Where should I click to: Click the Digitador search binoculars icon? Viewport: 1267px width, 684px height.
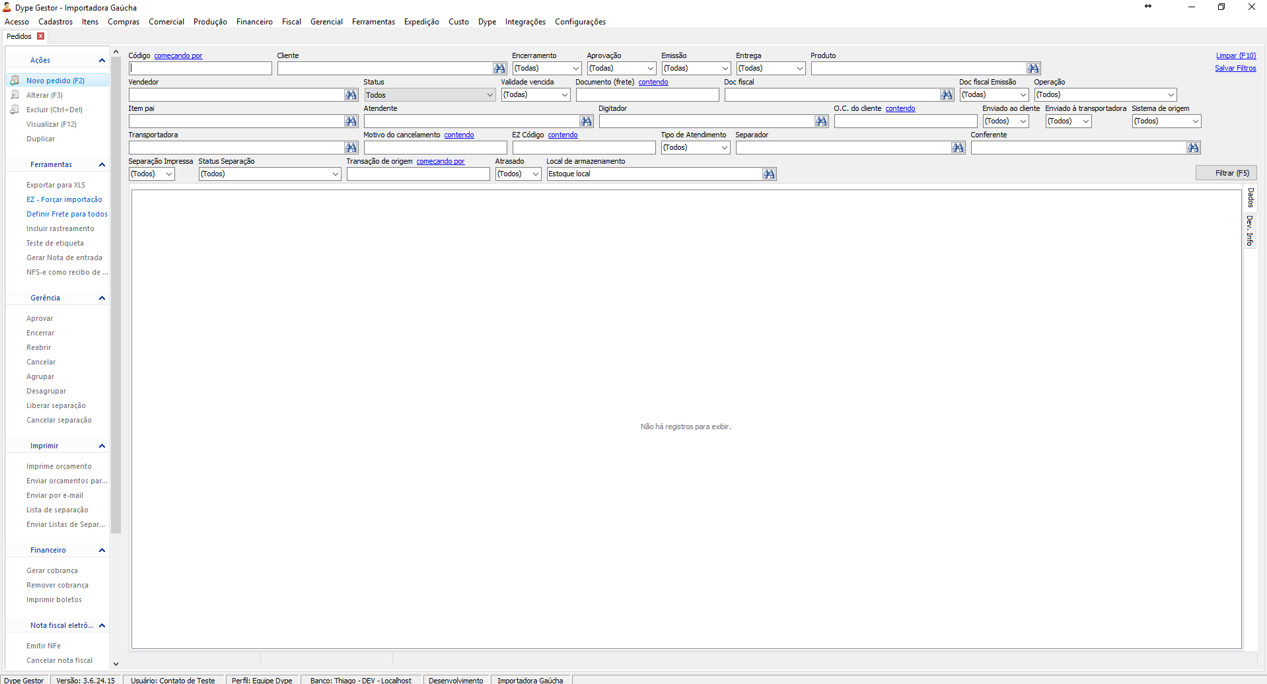tap(821, 121)
